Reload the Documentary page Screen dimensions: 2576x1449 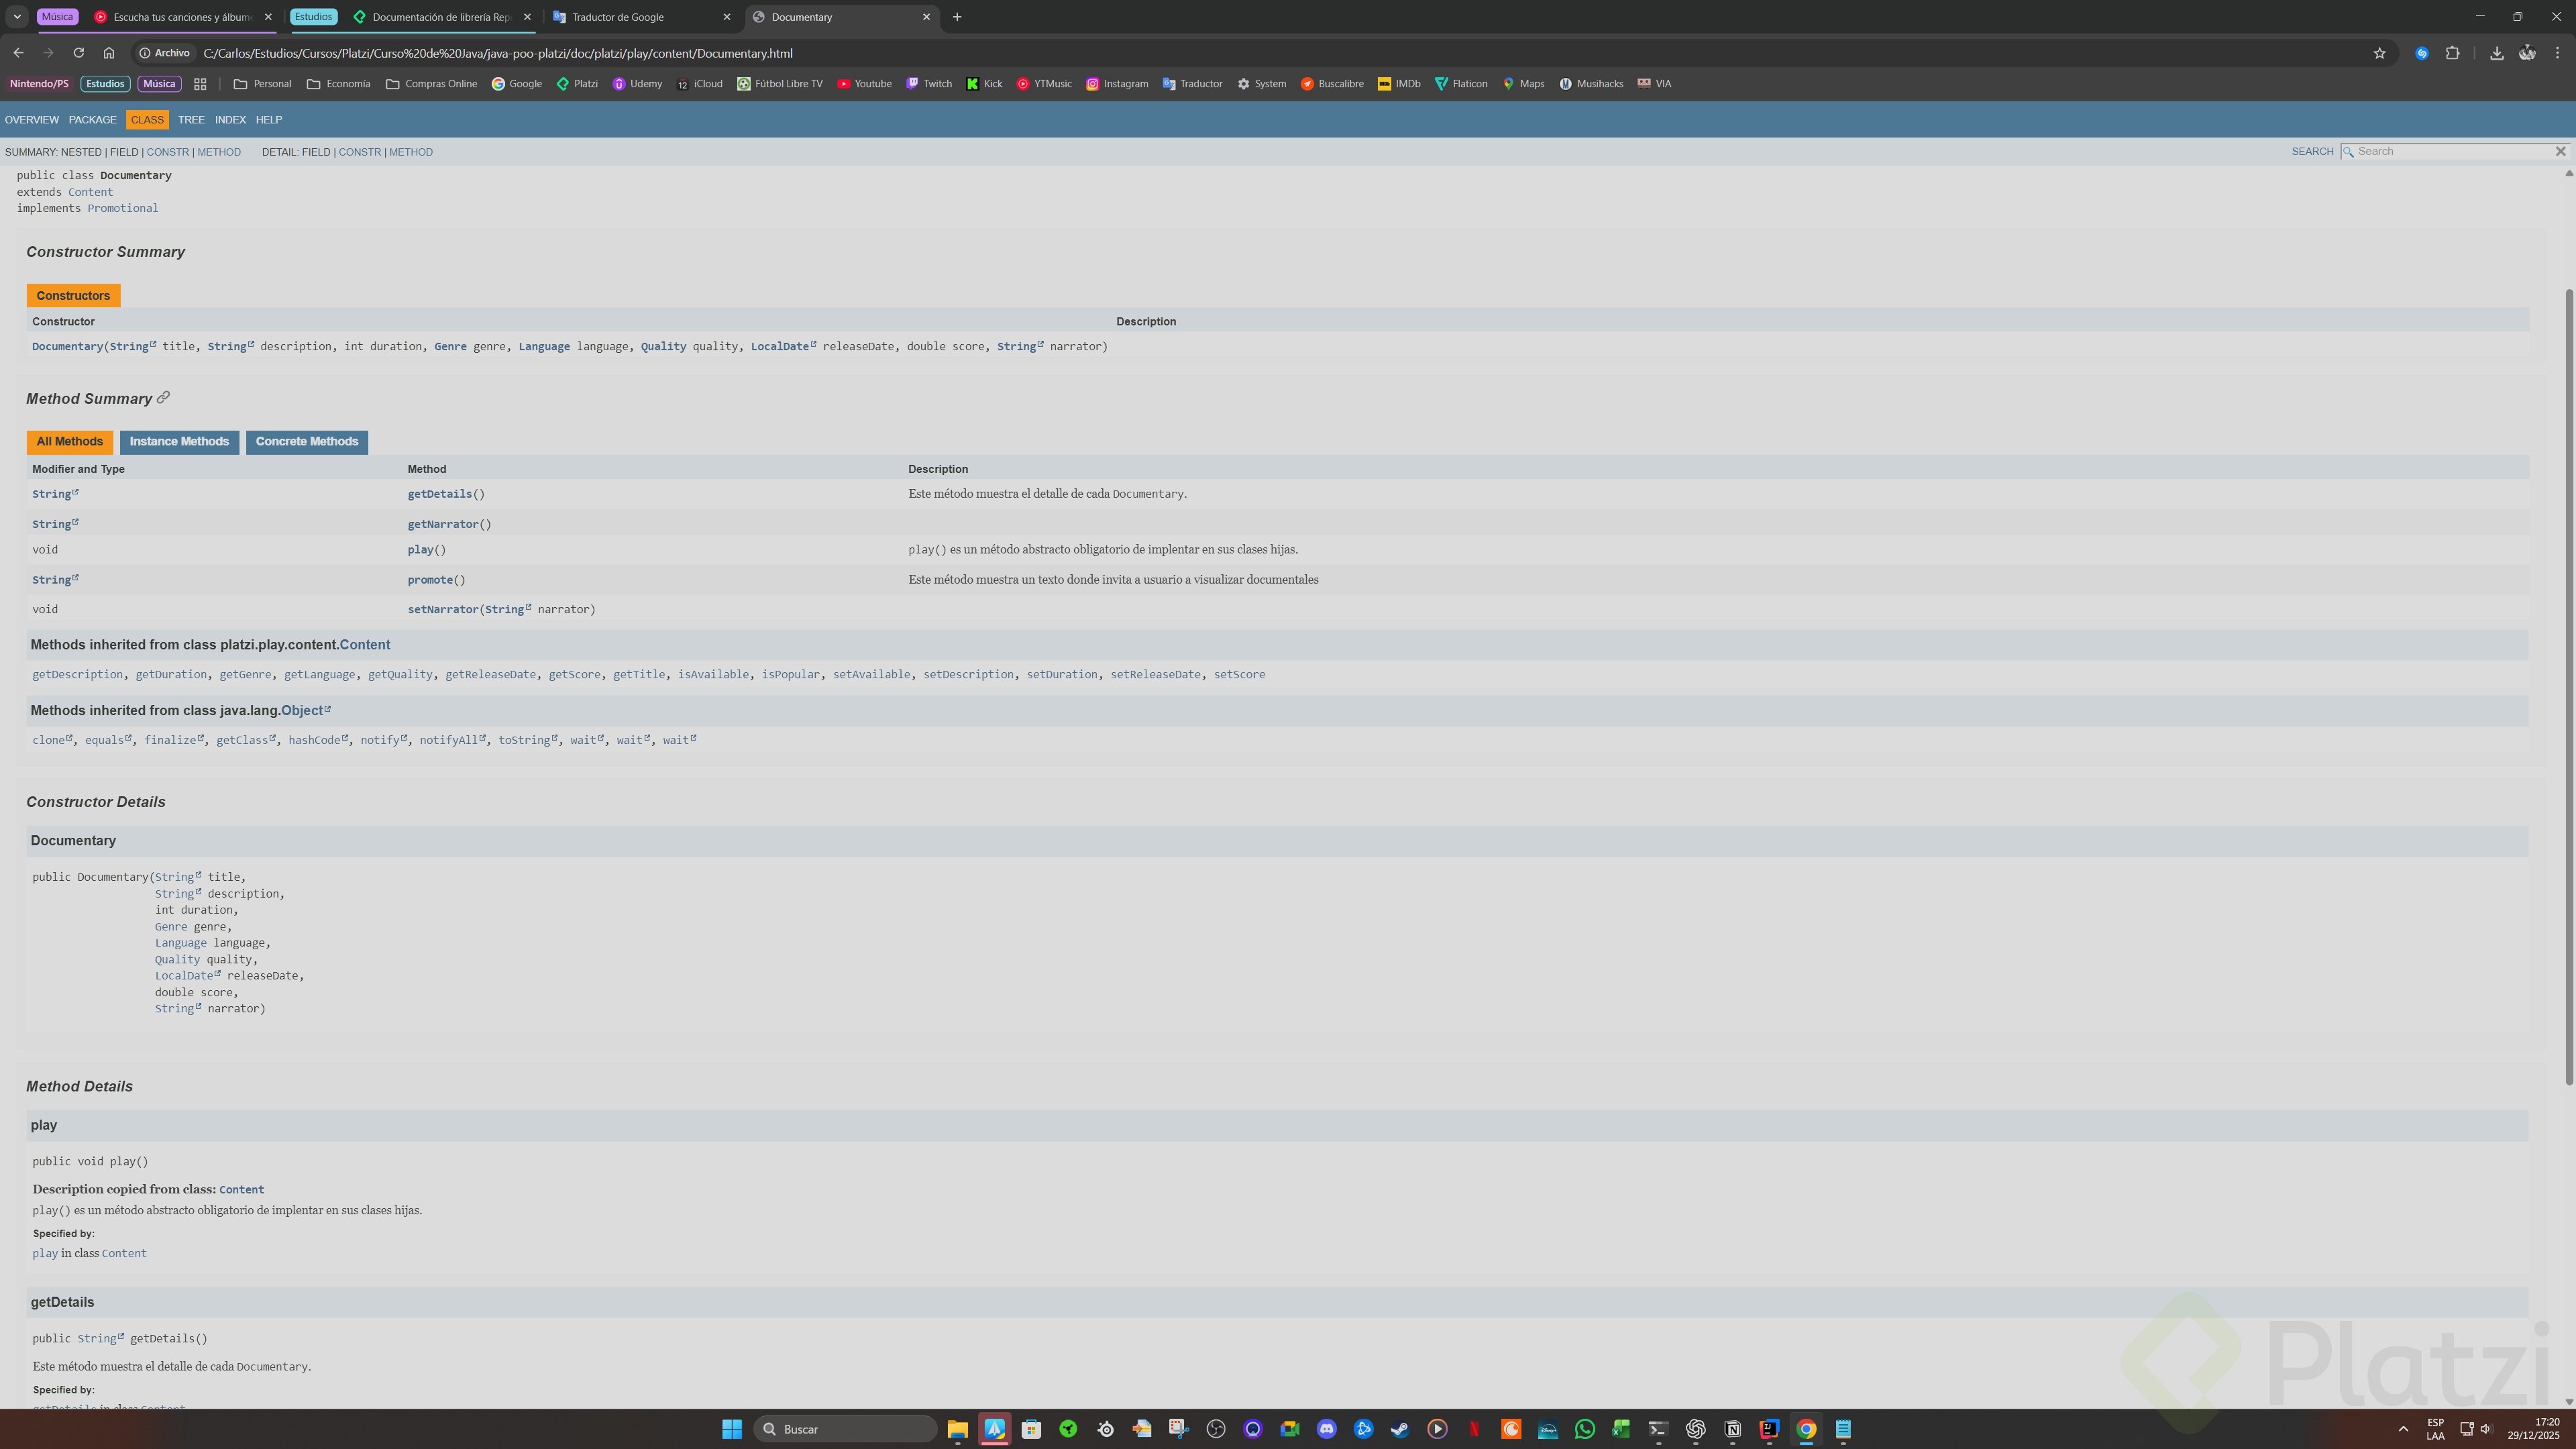click(x=78, y=53)
